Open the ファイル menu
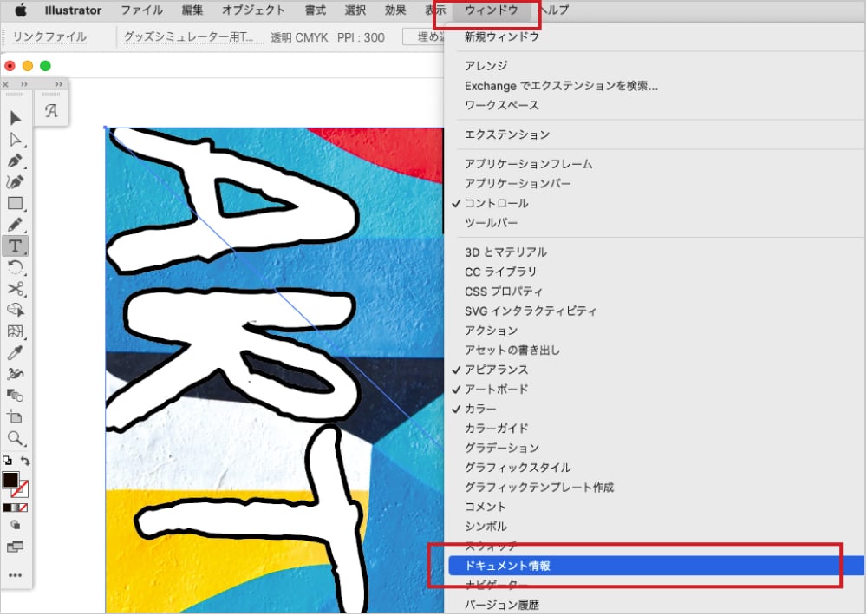Viewport: 867px width, 616px height. point(142,10)
